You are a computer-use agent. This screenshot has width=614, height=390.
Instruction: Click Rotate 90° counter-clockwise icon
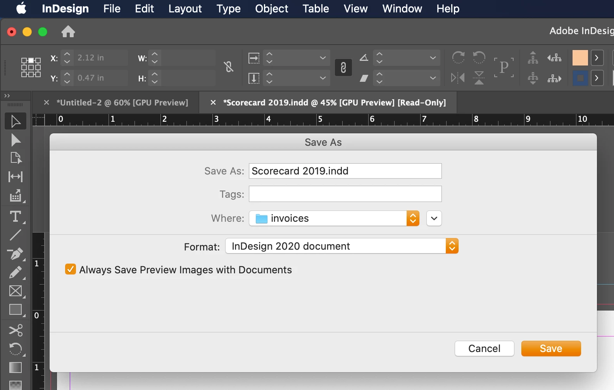[479, 57]
